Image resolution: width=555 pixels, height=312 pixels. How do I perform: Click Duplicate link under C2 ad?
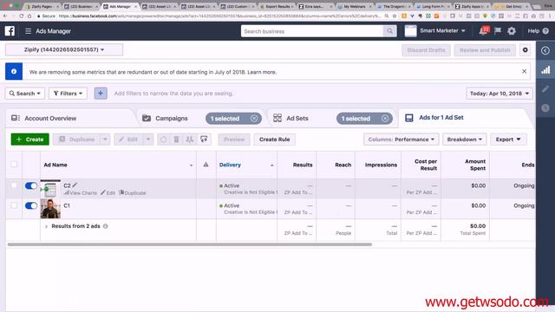point(133,192)
